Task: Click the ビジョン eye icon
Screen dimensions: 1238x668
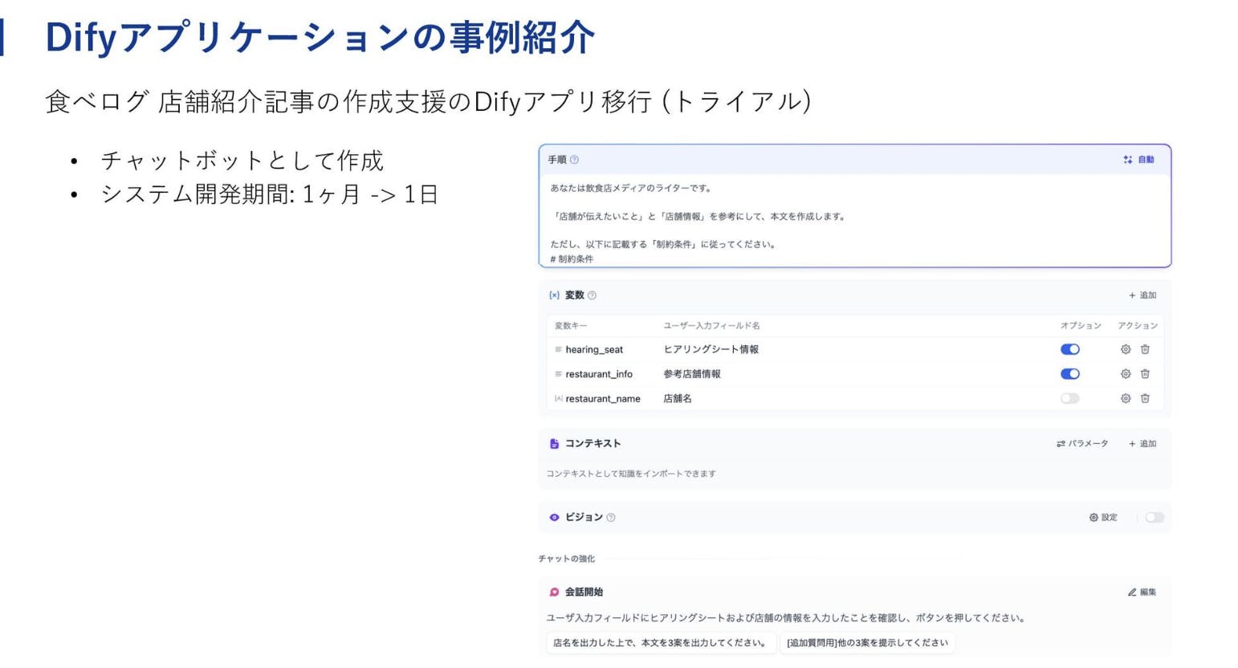Action: pos(554,518)
